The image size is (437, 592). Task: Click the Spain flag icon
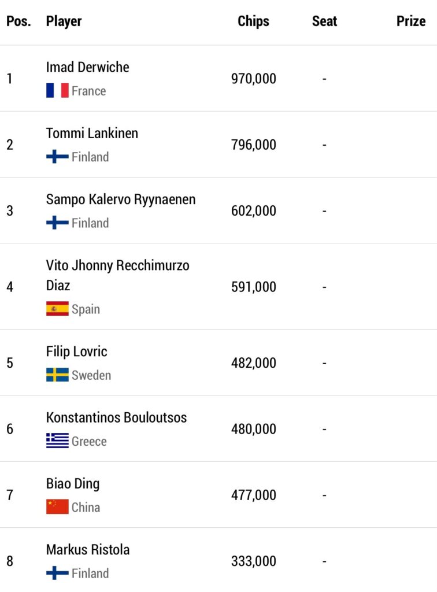tap(57, 309)
